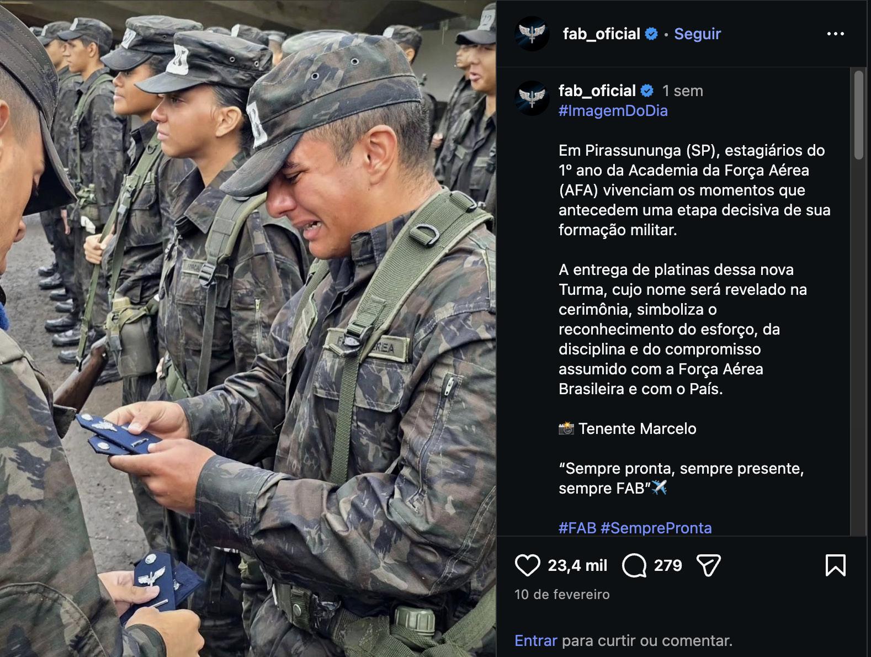Click the 279 comments count
This screenshot has width=871, height=657.
tap(668, 565)
